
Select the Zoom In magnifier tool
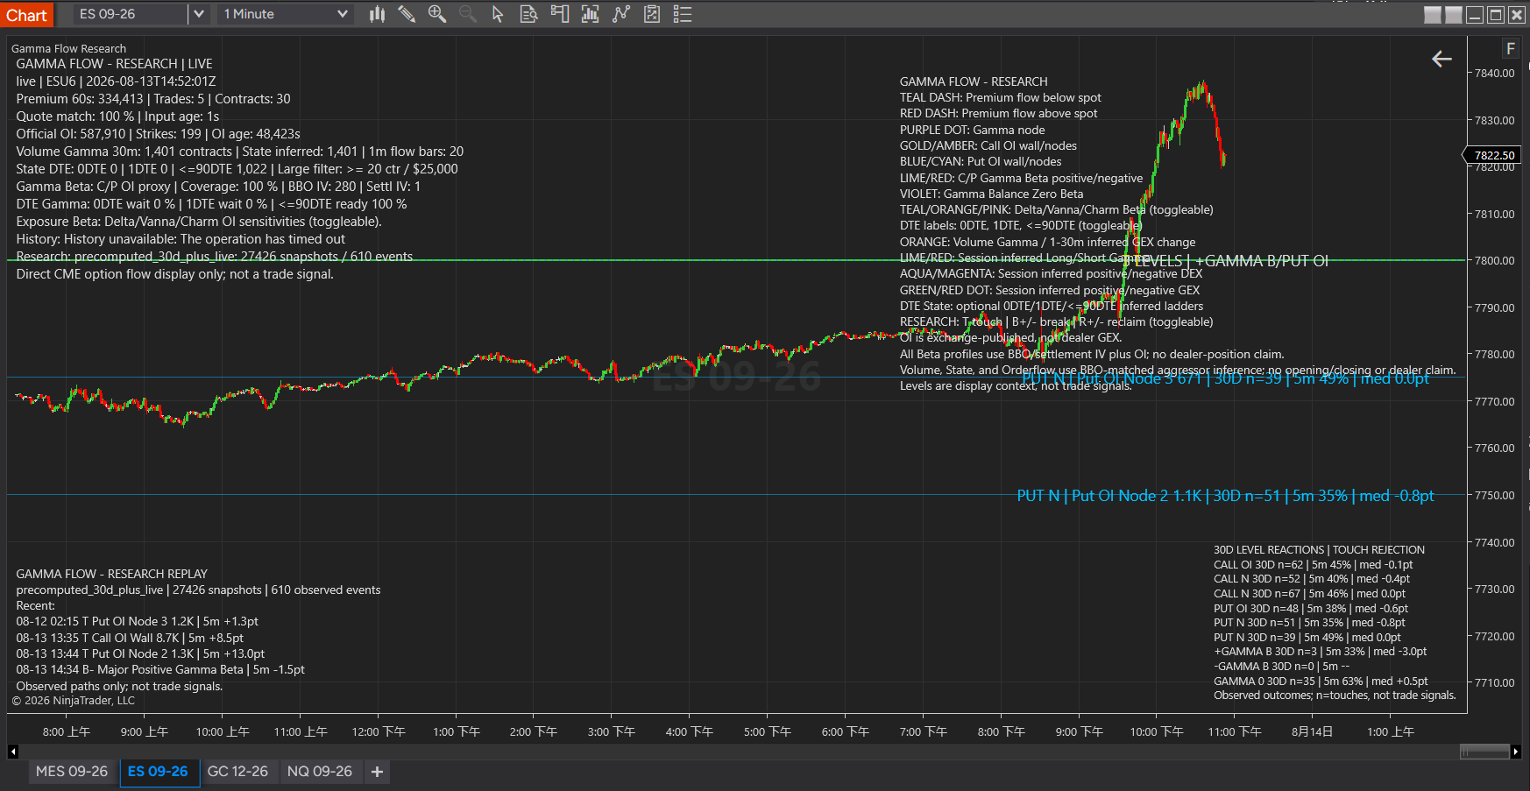click(x=437, y=14)
